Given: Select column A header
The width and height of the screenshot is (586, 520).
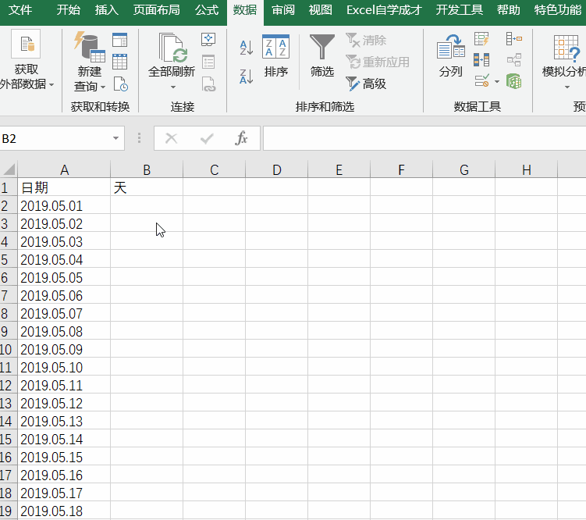Looking at the screenshot, I should [64, 169].
